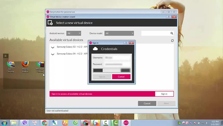Screen dimensions: 223x126
Task: Open the Android version dropdown
Action: tap(74, 33)
